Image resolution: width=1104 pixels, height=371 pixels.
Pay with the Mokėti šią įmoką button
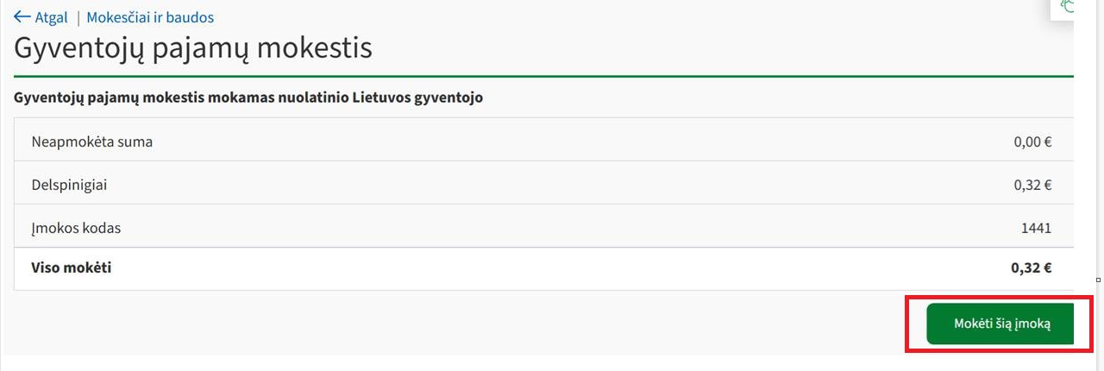tap(1000, 324)
